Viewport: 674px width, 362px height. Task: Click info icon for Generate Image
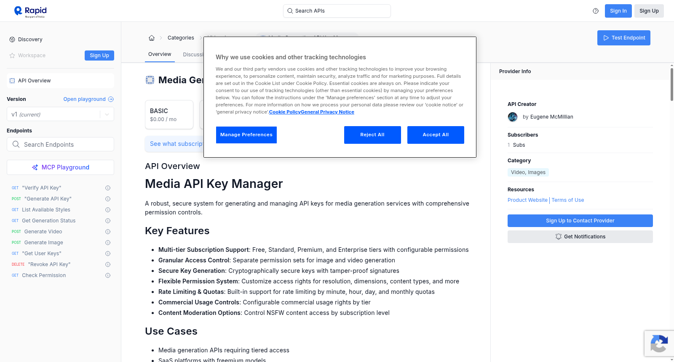pos(108,243)
